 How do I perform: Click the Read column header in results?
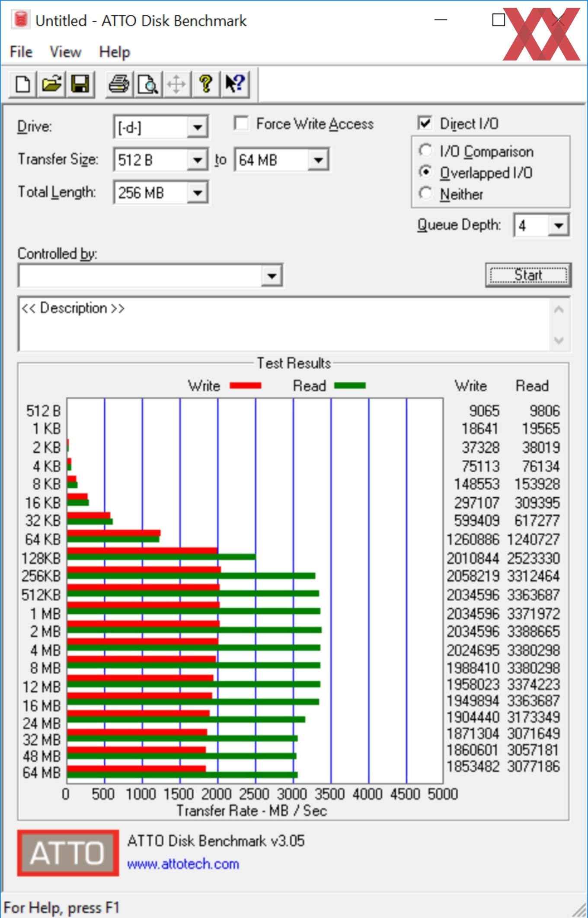[x=532, y=386]
